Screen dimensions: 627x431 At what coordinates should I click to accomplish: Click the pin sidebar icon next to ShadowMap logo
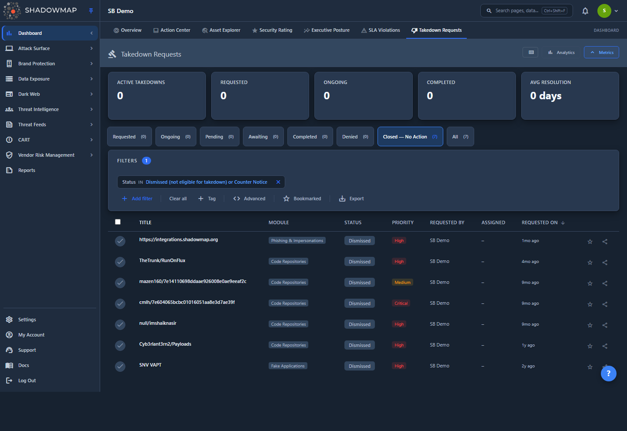coord(91,11)
